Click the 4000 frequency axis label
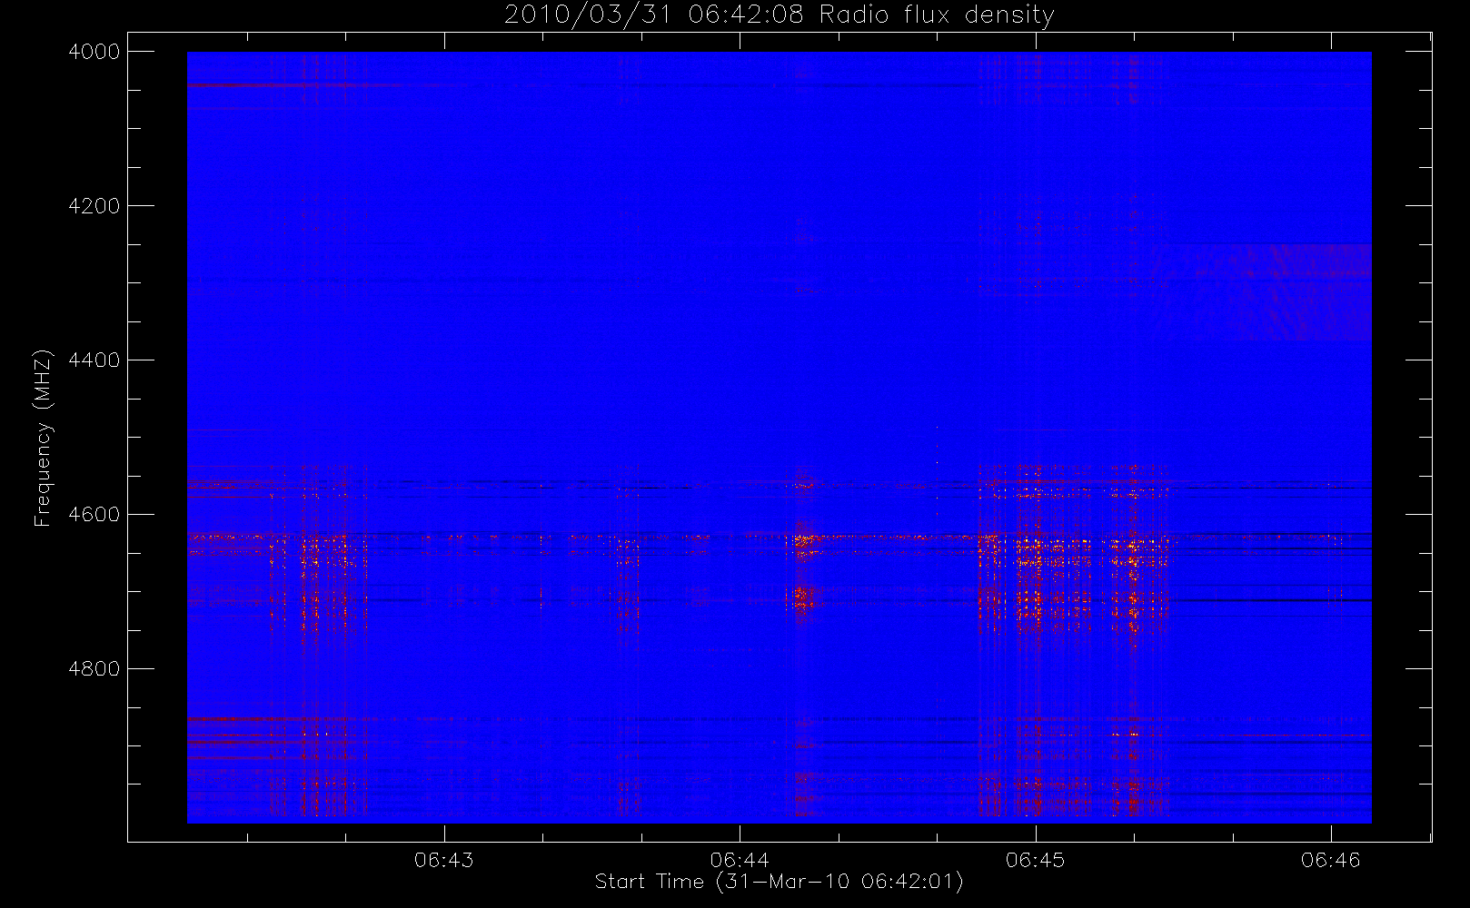This screenshot has height=908, width=1470. tap(94, 52)
